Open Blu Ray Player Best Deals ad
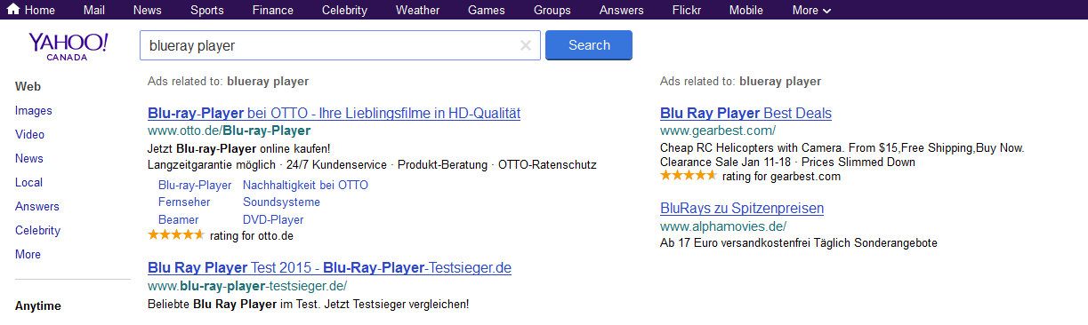The height and width of the screenshot is (325, 1088). (x=745, y=113)
